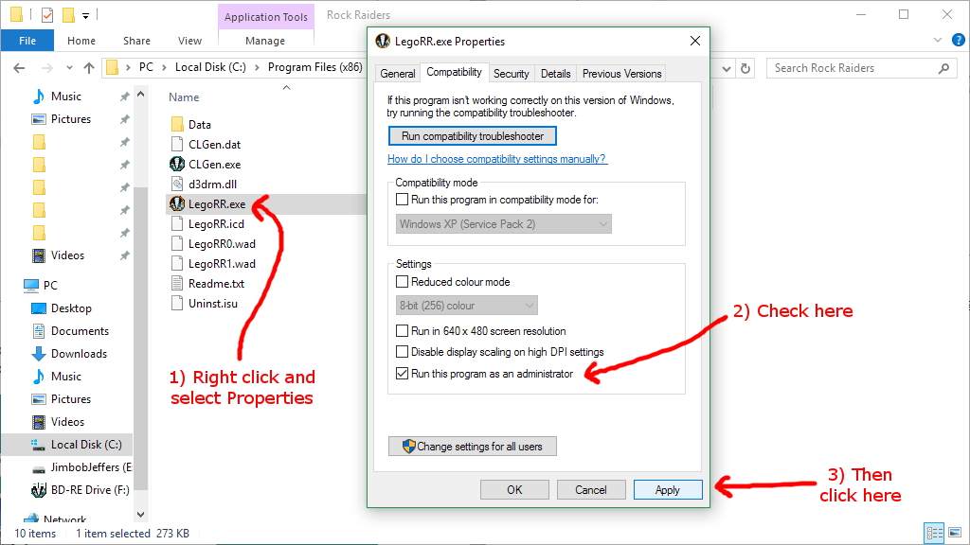This screenshot has width=970, height=545.
Task: Open Music in Quick access sidebar
Action: point(66,97)
